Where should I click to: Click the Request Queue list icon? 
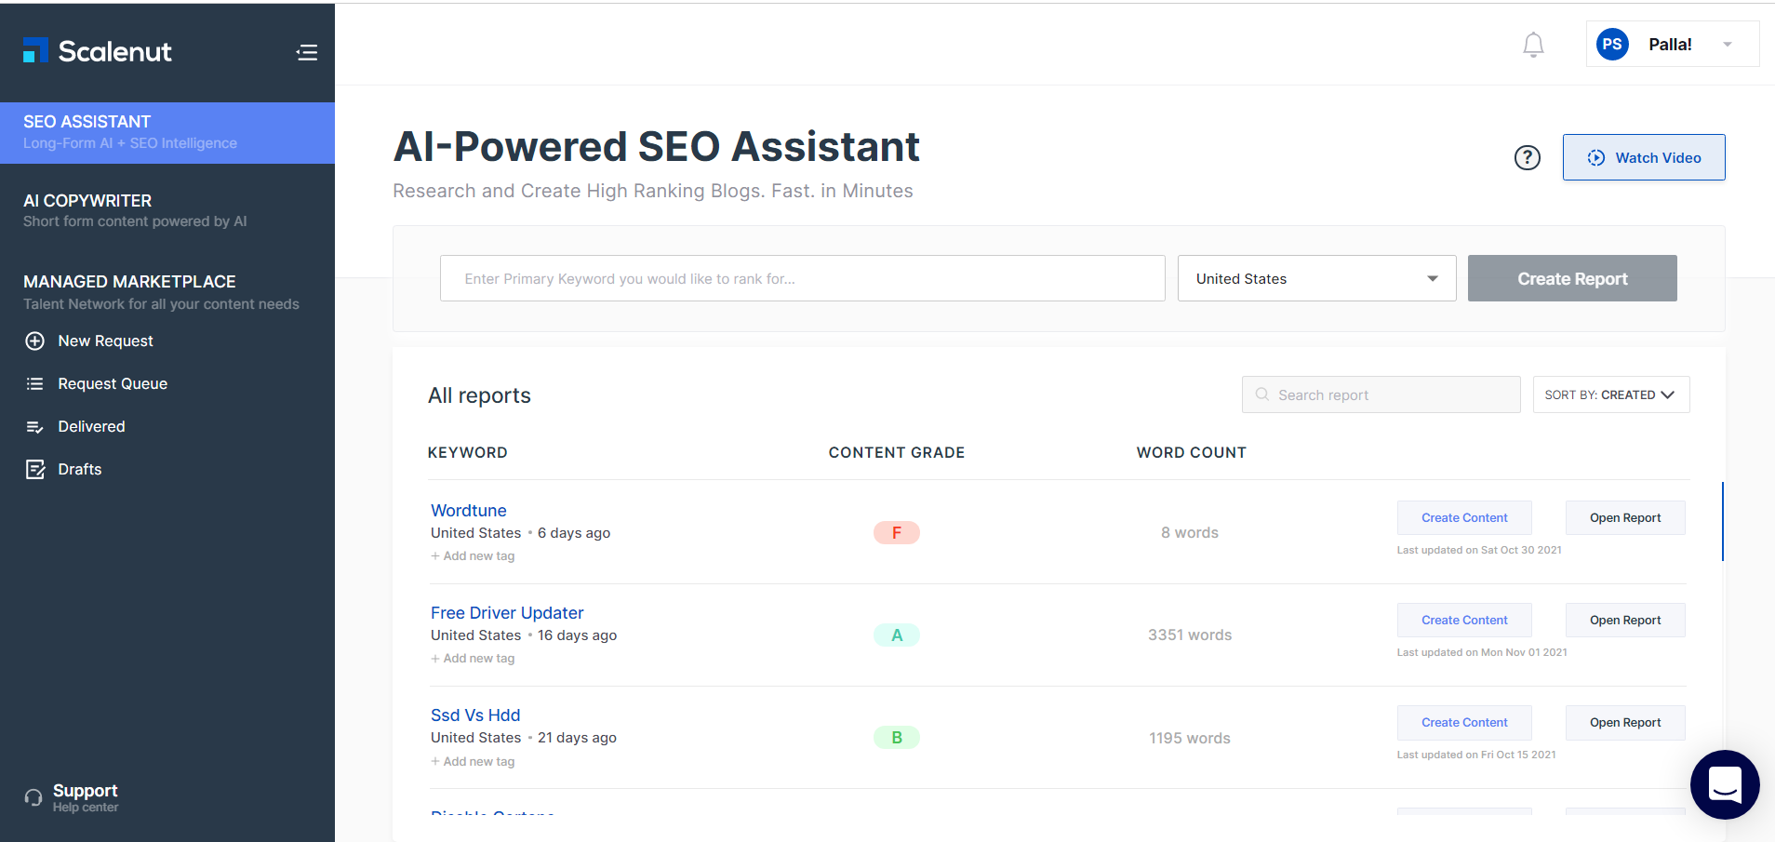coord(34,383)
